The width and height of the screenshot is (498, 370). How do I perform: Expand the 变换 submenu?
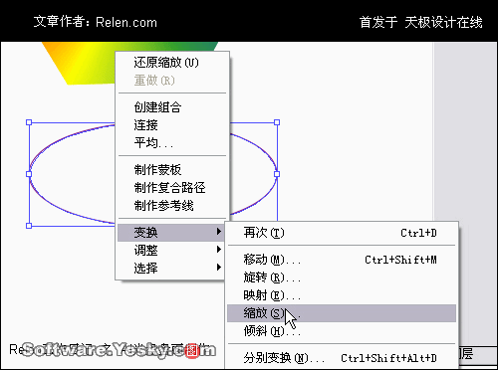[x=171, y=233]
